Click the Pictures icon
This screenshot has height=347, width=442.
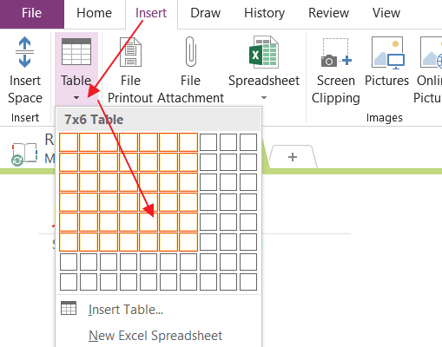387,53
